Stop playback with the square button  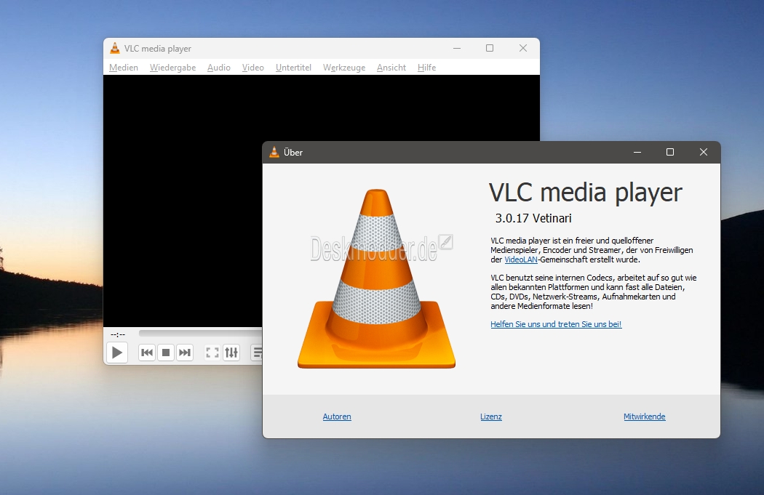pos(166,353)
